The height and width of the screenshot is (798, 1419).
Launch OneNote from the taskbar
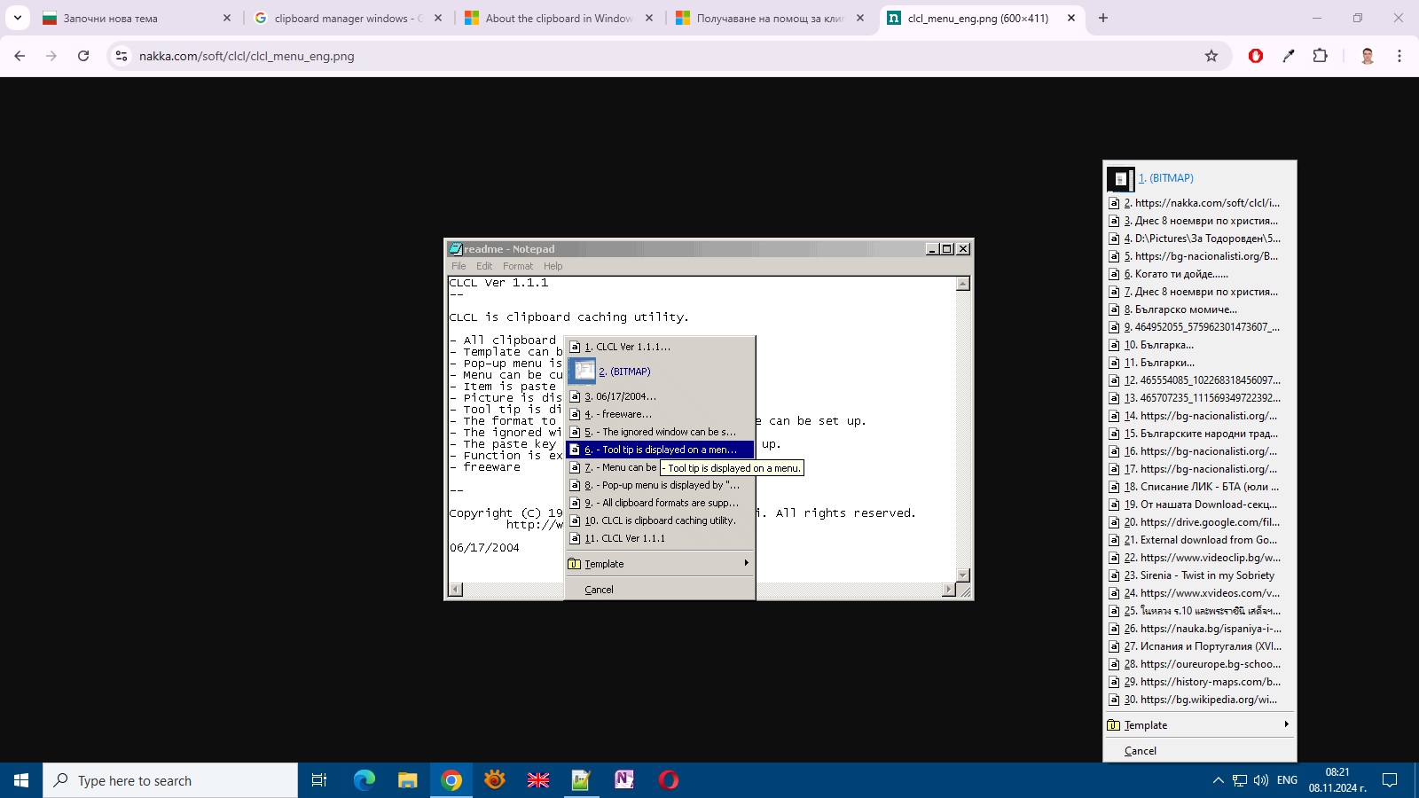coord(624,780)
